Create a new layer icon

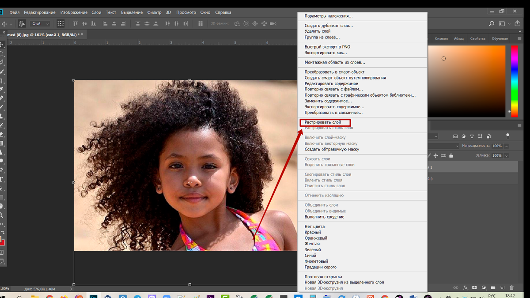click(503, 287)
